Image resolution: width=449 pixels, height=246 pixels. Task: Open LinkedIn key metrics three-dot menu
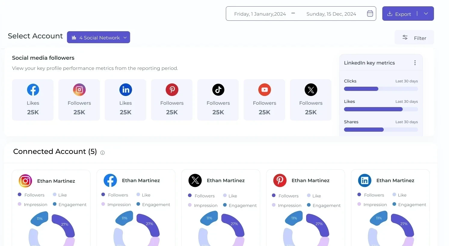point(415,63)
